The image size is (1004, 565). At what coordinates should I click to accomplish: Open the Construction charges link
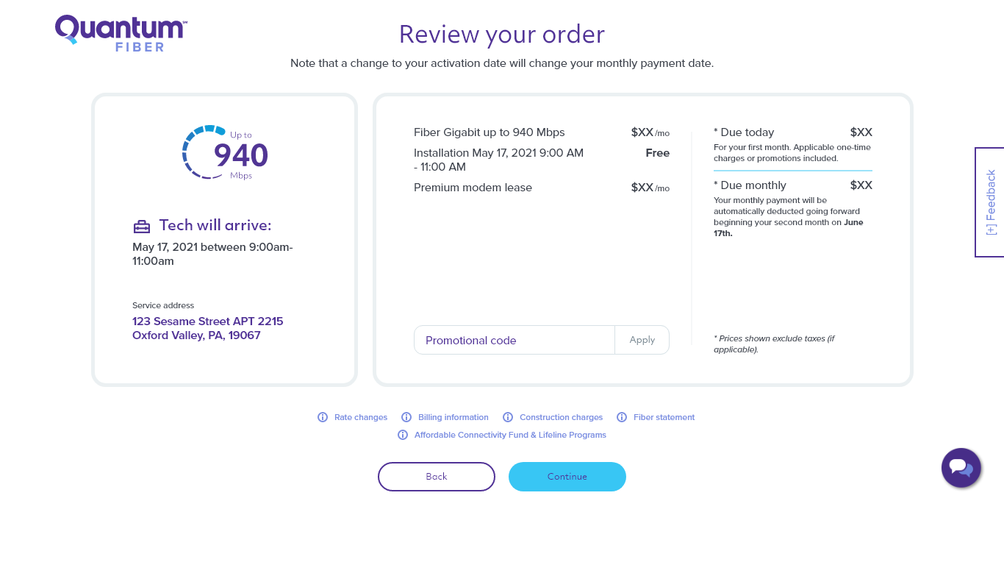(x=561, y=417)
